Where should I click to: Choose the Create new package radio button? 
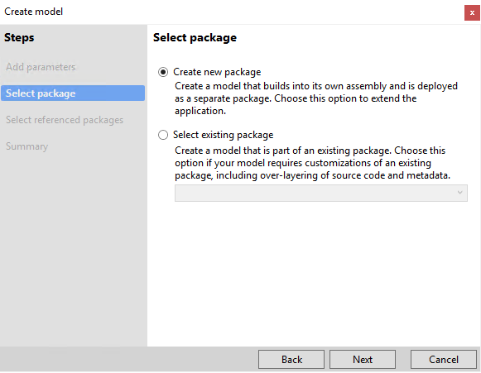coord(163,72)
